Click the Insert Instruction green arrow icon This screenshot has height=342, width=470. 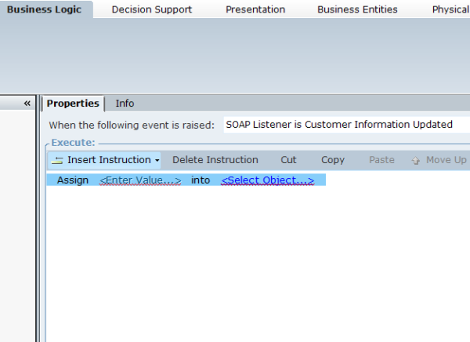pyautogui.click(x=57, y=160)
